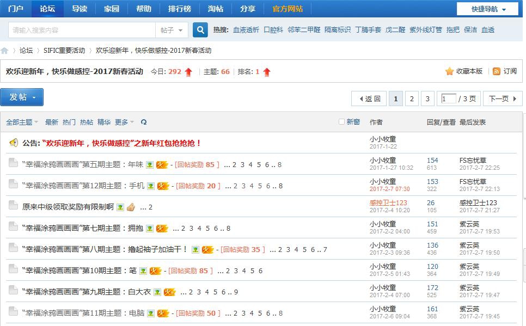Open the 快捷导航 quick navigation menu
Screen dimensions: 526x326
tap(486, 8)
